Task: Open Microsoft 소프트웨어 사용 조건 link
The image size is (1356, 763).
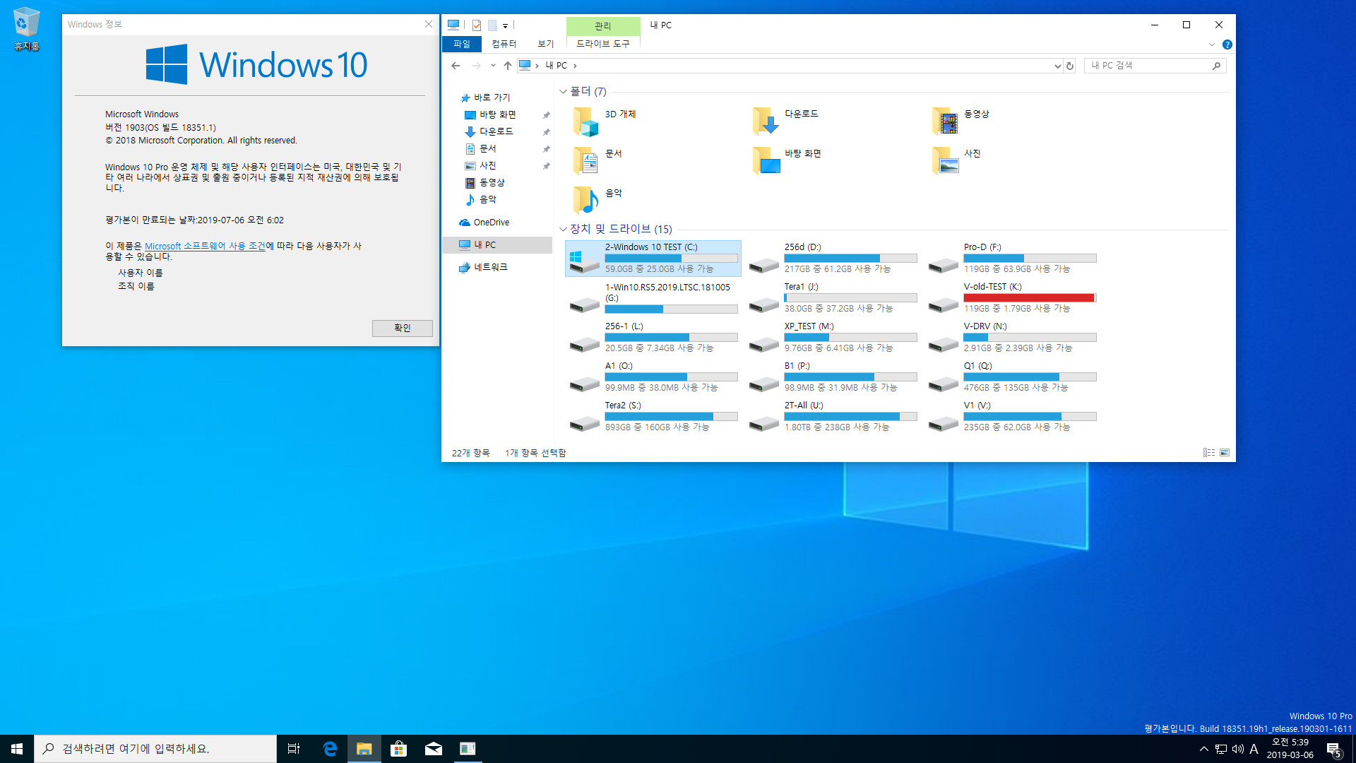Action: [x=205, y=247]
